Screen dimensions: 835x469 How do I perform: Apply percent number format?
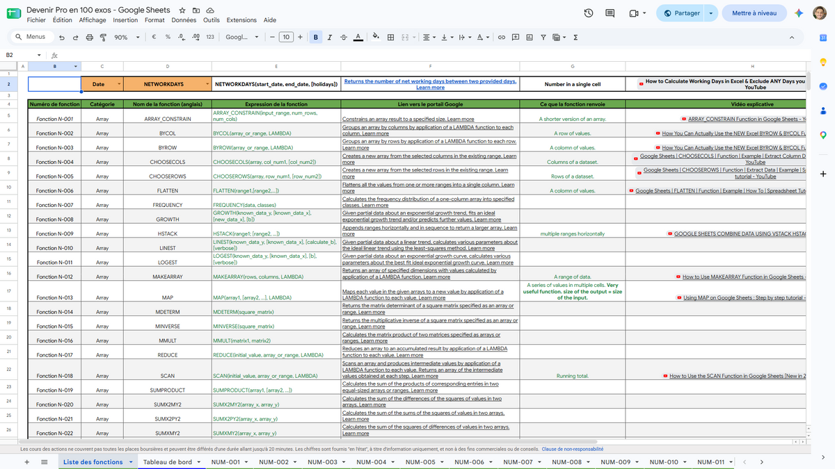(168, 38)
